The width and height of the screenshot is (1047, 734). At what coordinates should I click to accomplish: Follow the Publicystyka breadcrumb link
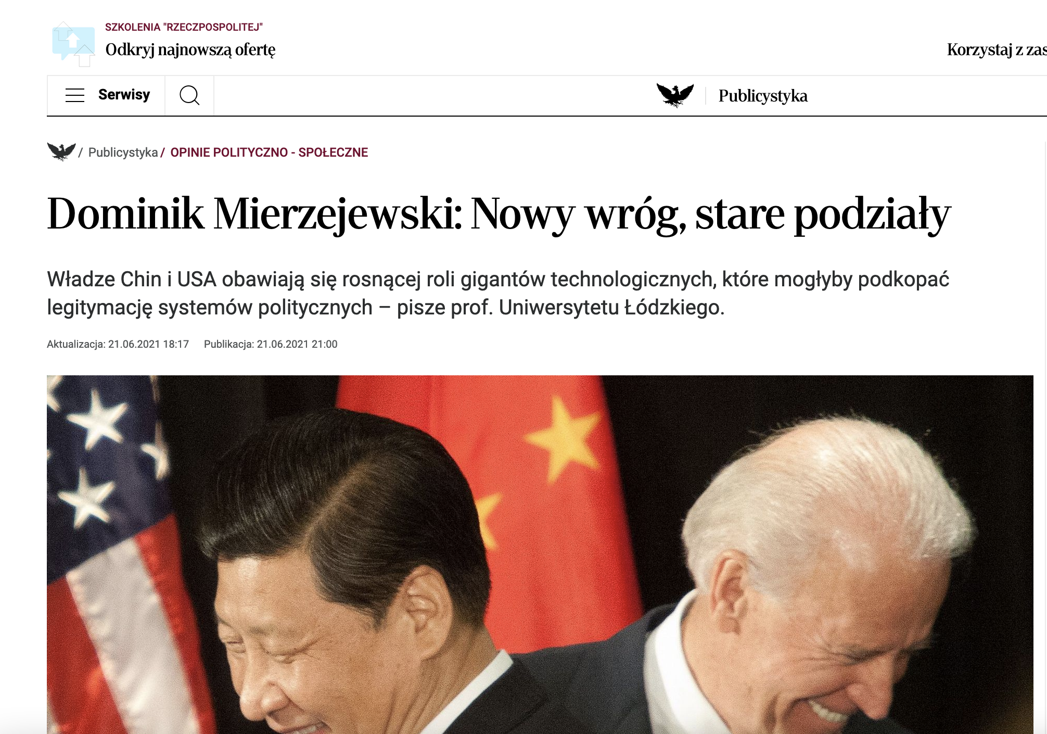[123, 153]
